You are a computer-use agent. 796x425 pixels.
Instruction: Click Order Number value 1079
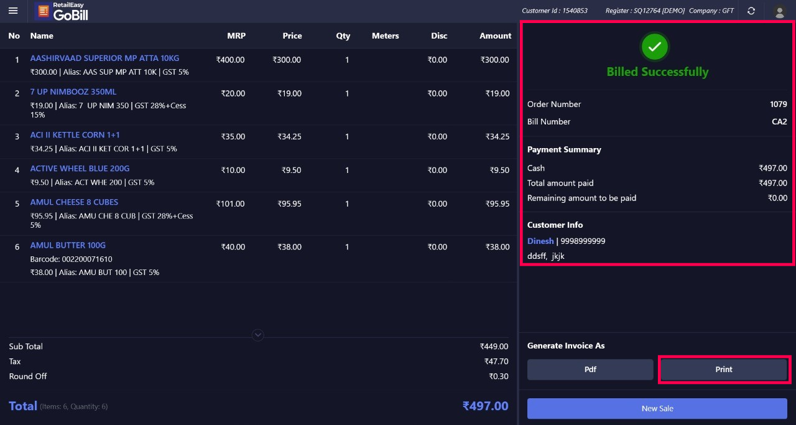coord(779,105)
